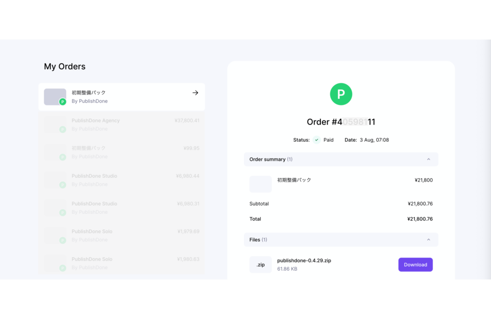The width and height of the screenshot is (491, 319).
Task: Collapse the Files section chevron
Action: click(x=428, y=240)
